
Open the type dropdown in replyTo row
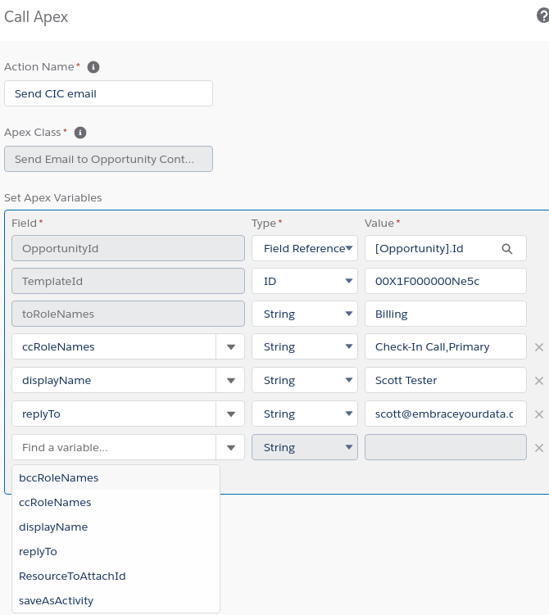305,414
